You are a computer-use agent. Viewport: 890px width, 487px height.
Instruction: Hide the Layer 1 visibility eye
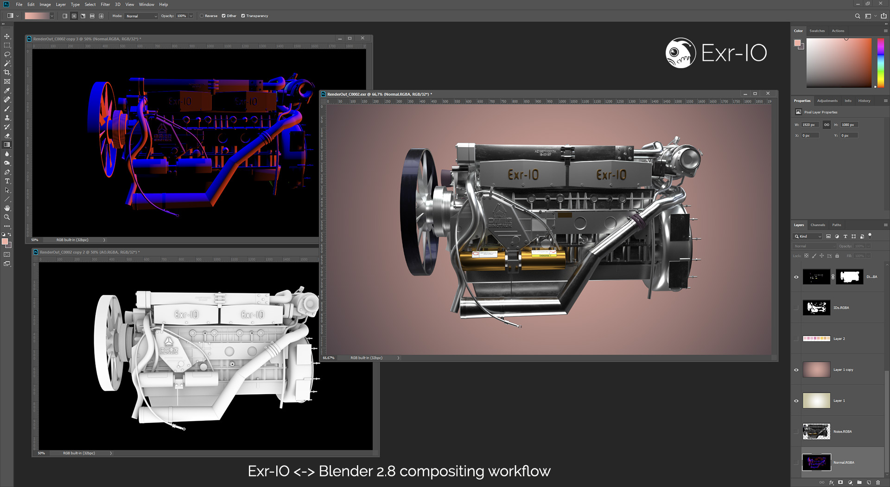pyautogui.click(x=796, y=401)
